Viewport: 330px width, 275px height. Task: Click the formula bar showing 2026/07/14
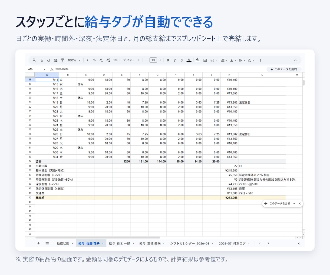[x=160, y=69]
